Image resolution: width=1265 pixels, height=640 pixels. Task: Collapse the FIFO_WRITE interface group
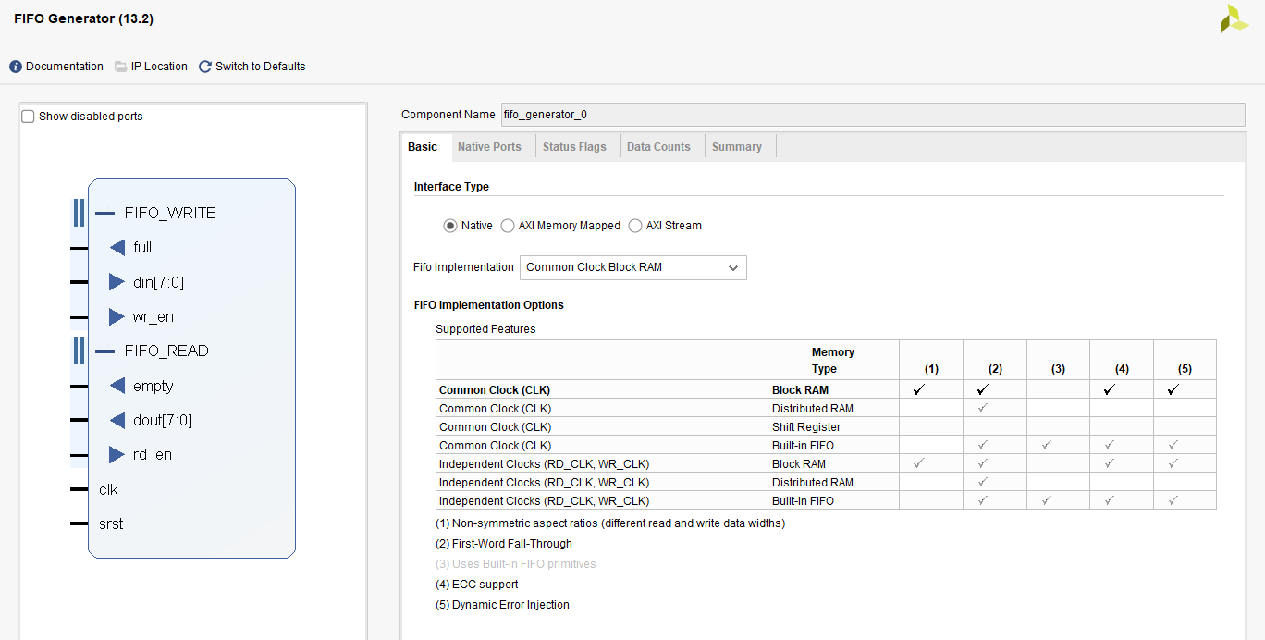coord(104,213)
